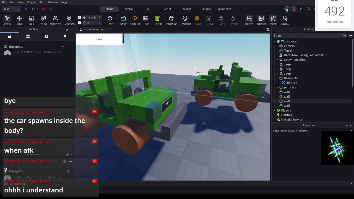Switch to the Avatar ribbon tab

tap(129, 9)
